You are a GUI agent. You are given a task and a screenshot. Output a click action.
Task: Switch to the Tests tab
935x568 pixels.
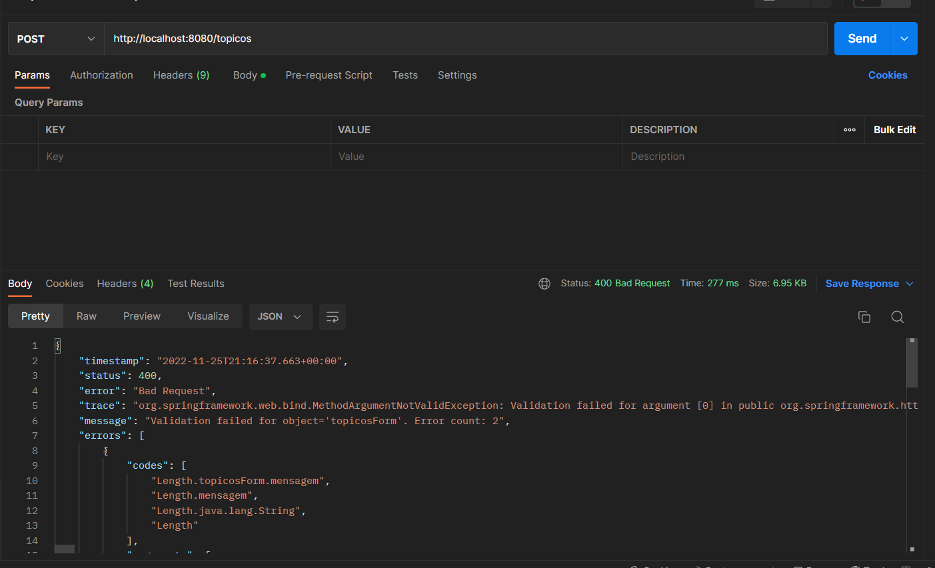[x=405, y=75]
